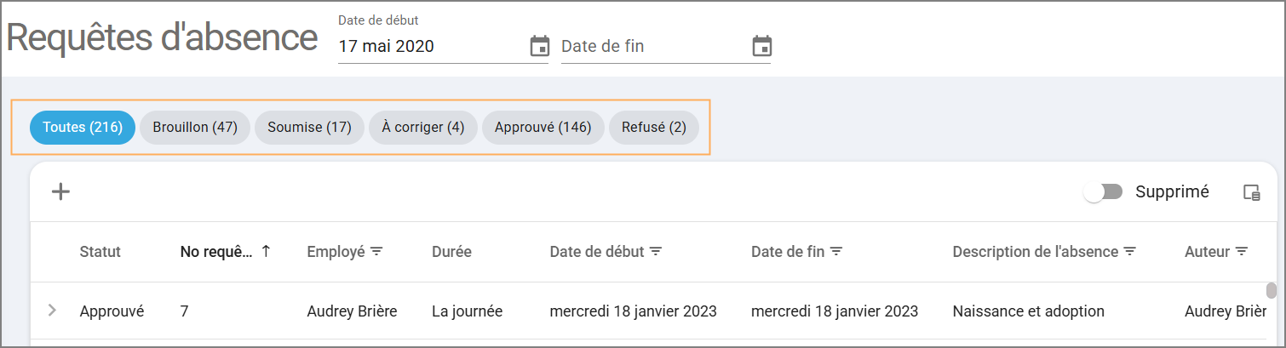Filter the Date de fin column
Viewport: 1286px width, 348px height.
836,252
